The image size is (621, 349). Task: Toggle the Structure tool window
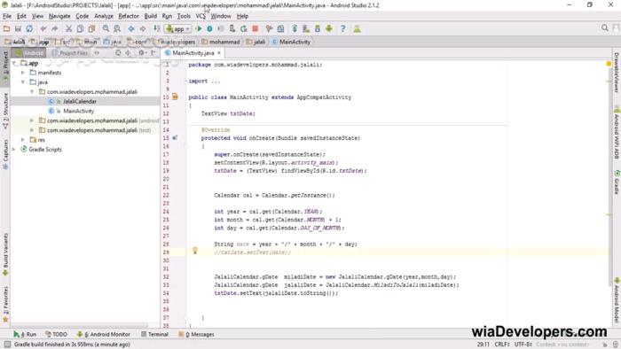click(x=5, y=111)
